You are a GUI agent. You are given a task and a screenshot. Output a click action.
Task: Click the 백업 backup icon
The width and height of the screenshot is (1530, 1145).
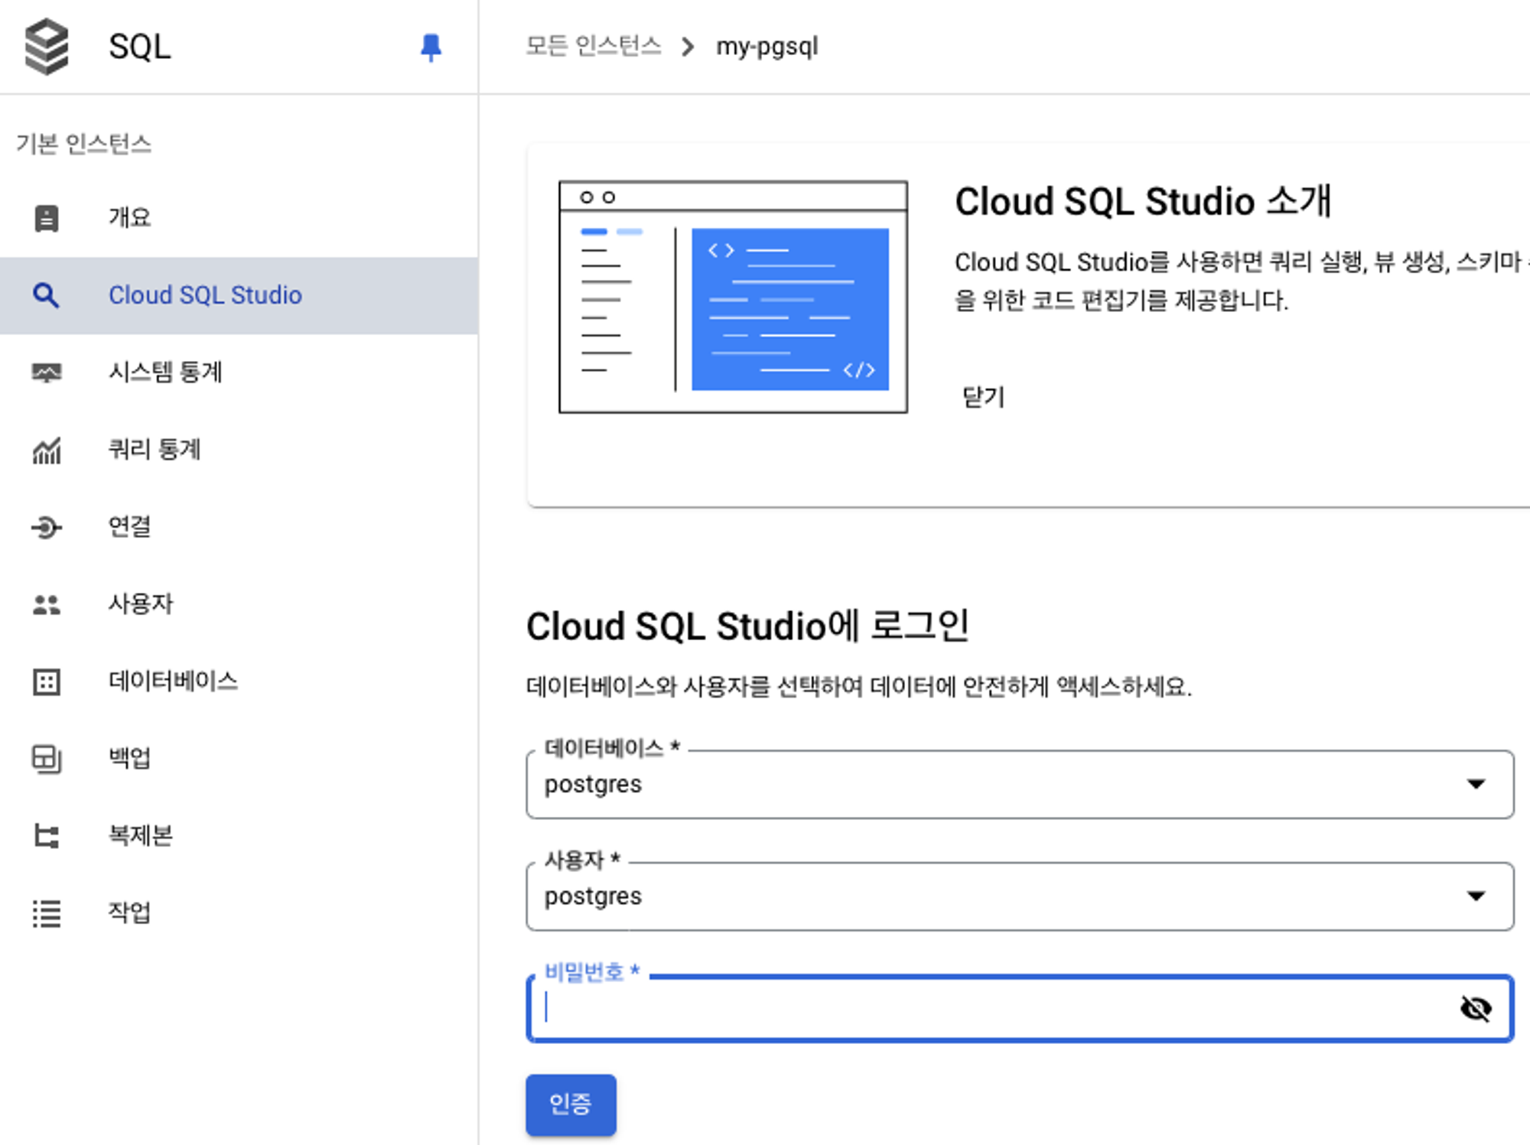coord(47,759)
